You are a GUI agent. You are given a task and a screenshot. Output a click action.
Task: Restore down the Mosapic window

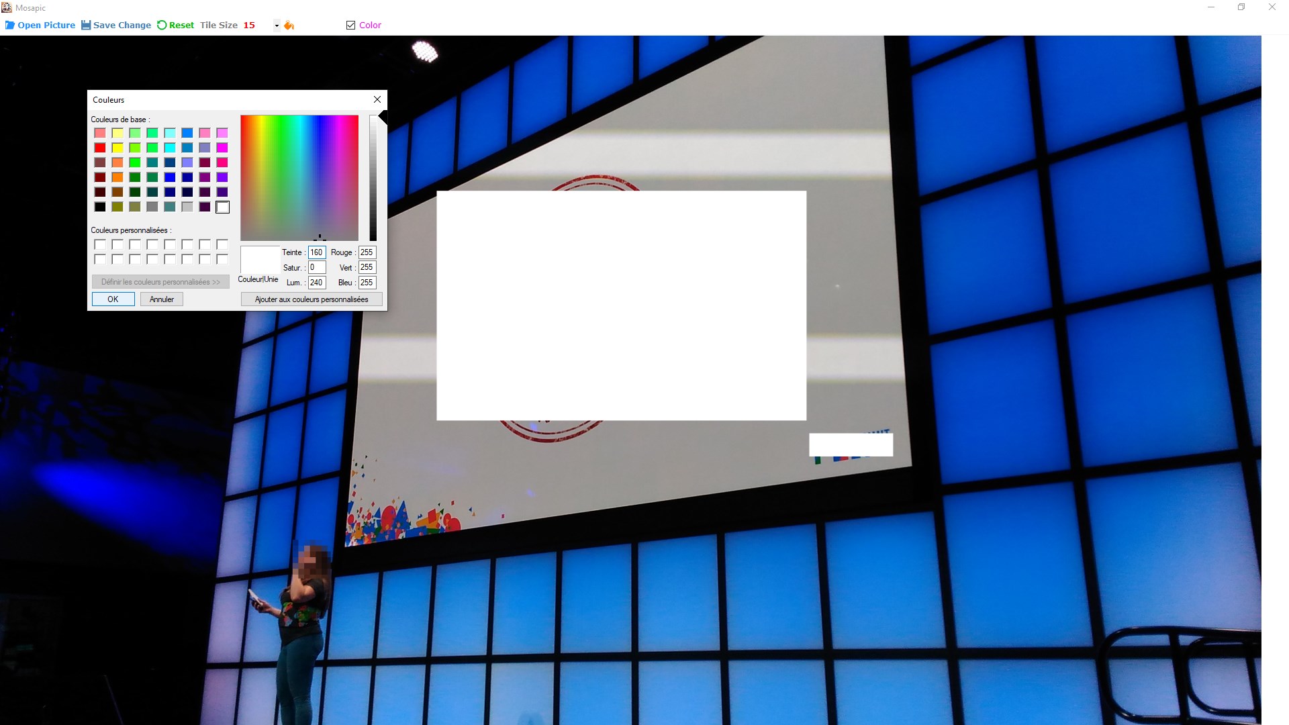[1241, 7]
